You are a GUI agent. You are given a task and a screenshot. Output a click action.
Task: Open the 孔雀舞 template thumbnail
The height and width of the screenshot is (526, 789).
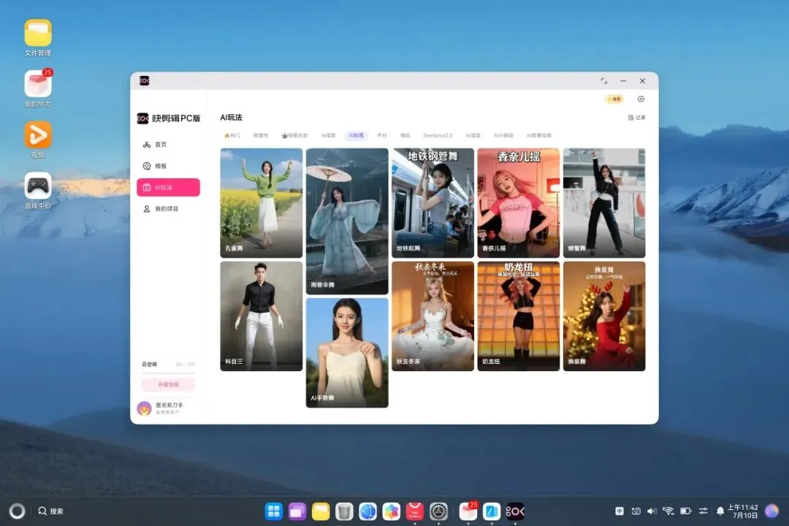(261, 203)
